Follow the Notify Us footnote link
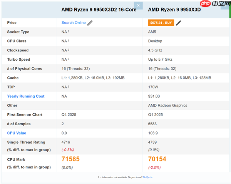231x184 pixels. tap(147, 177)
